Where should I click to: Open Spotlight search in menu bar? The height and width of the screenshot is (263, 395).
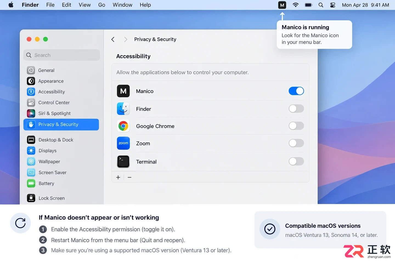pyautogui.click(x=321, y=5)
